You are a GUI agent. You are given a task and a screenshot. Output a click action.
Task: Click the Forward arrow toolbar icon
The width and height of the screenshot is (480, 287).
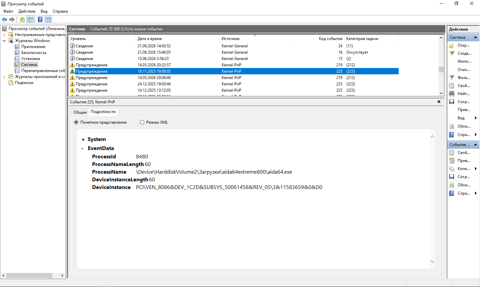tap(12, 19)
